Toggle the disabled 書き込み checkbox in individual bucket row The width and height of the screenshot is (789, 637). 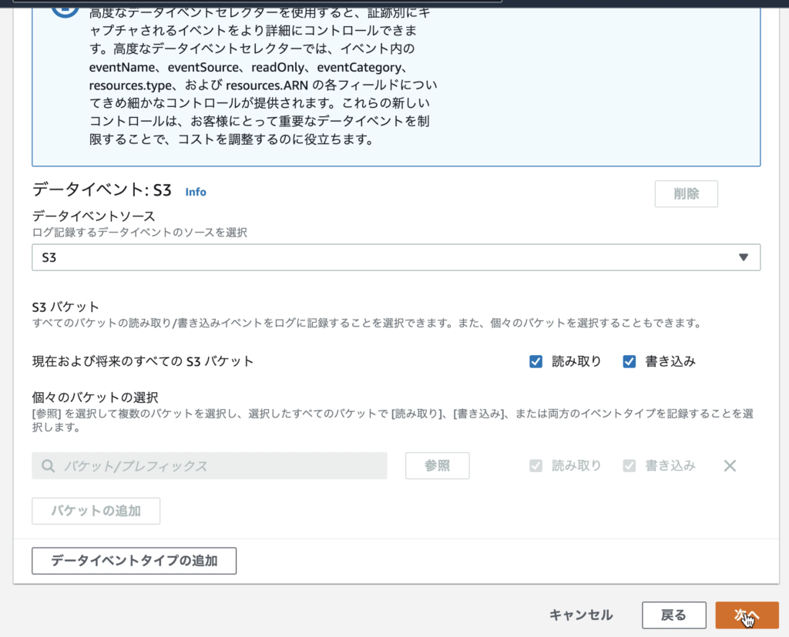[x=629, y=466]
